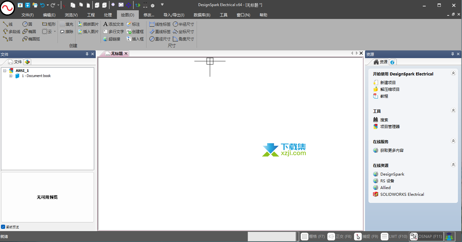This screenshot has width=462, height=242.
Task: Open the 数据库(B) menu
Action: coord(202,15)
